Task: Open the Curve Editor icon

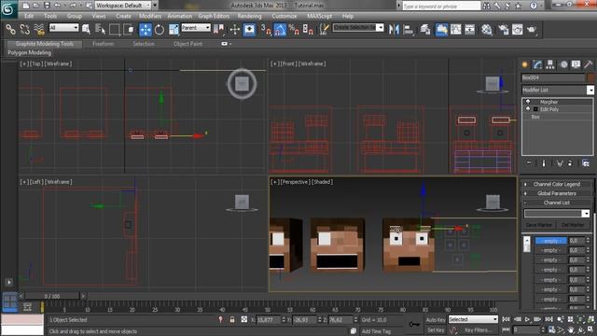Action: point(456,29)
